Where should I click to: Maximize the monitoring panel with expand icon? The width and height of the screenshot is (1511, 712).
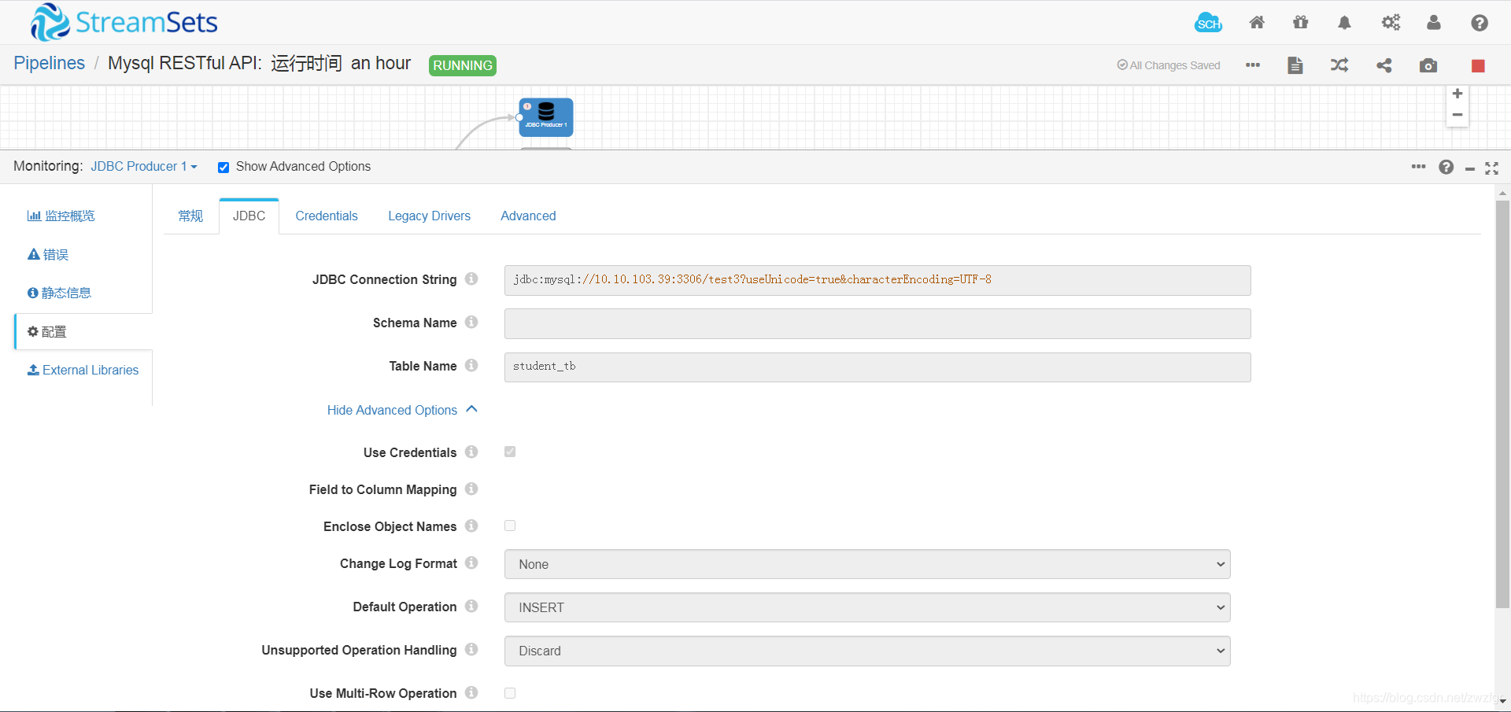tap(1491, 168)
